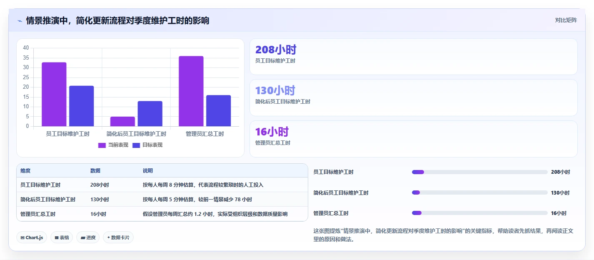Viewport: 594px width, 260px height.
Task: Click the 管理员汇总工时 progress bar
Action: click(x=479, y=213)
